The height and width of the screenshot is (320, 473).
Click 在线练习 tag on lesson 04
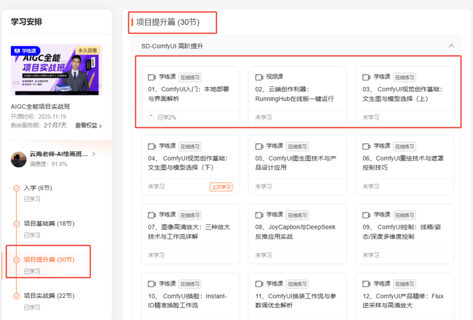190,147
